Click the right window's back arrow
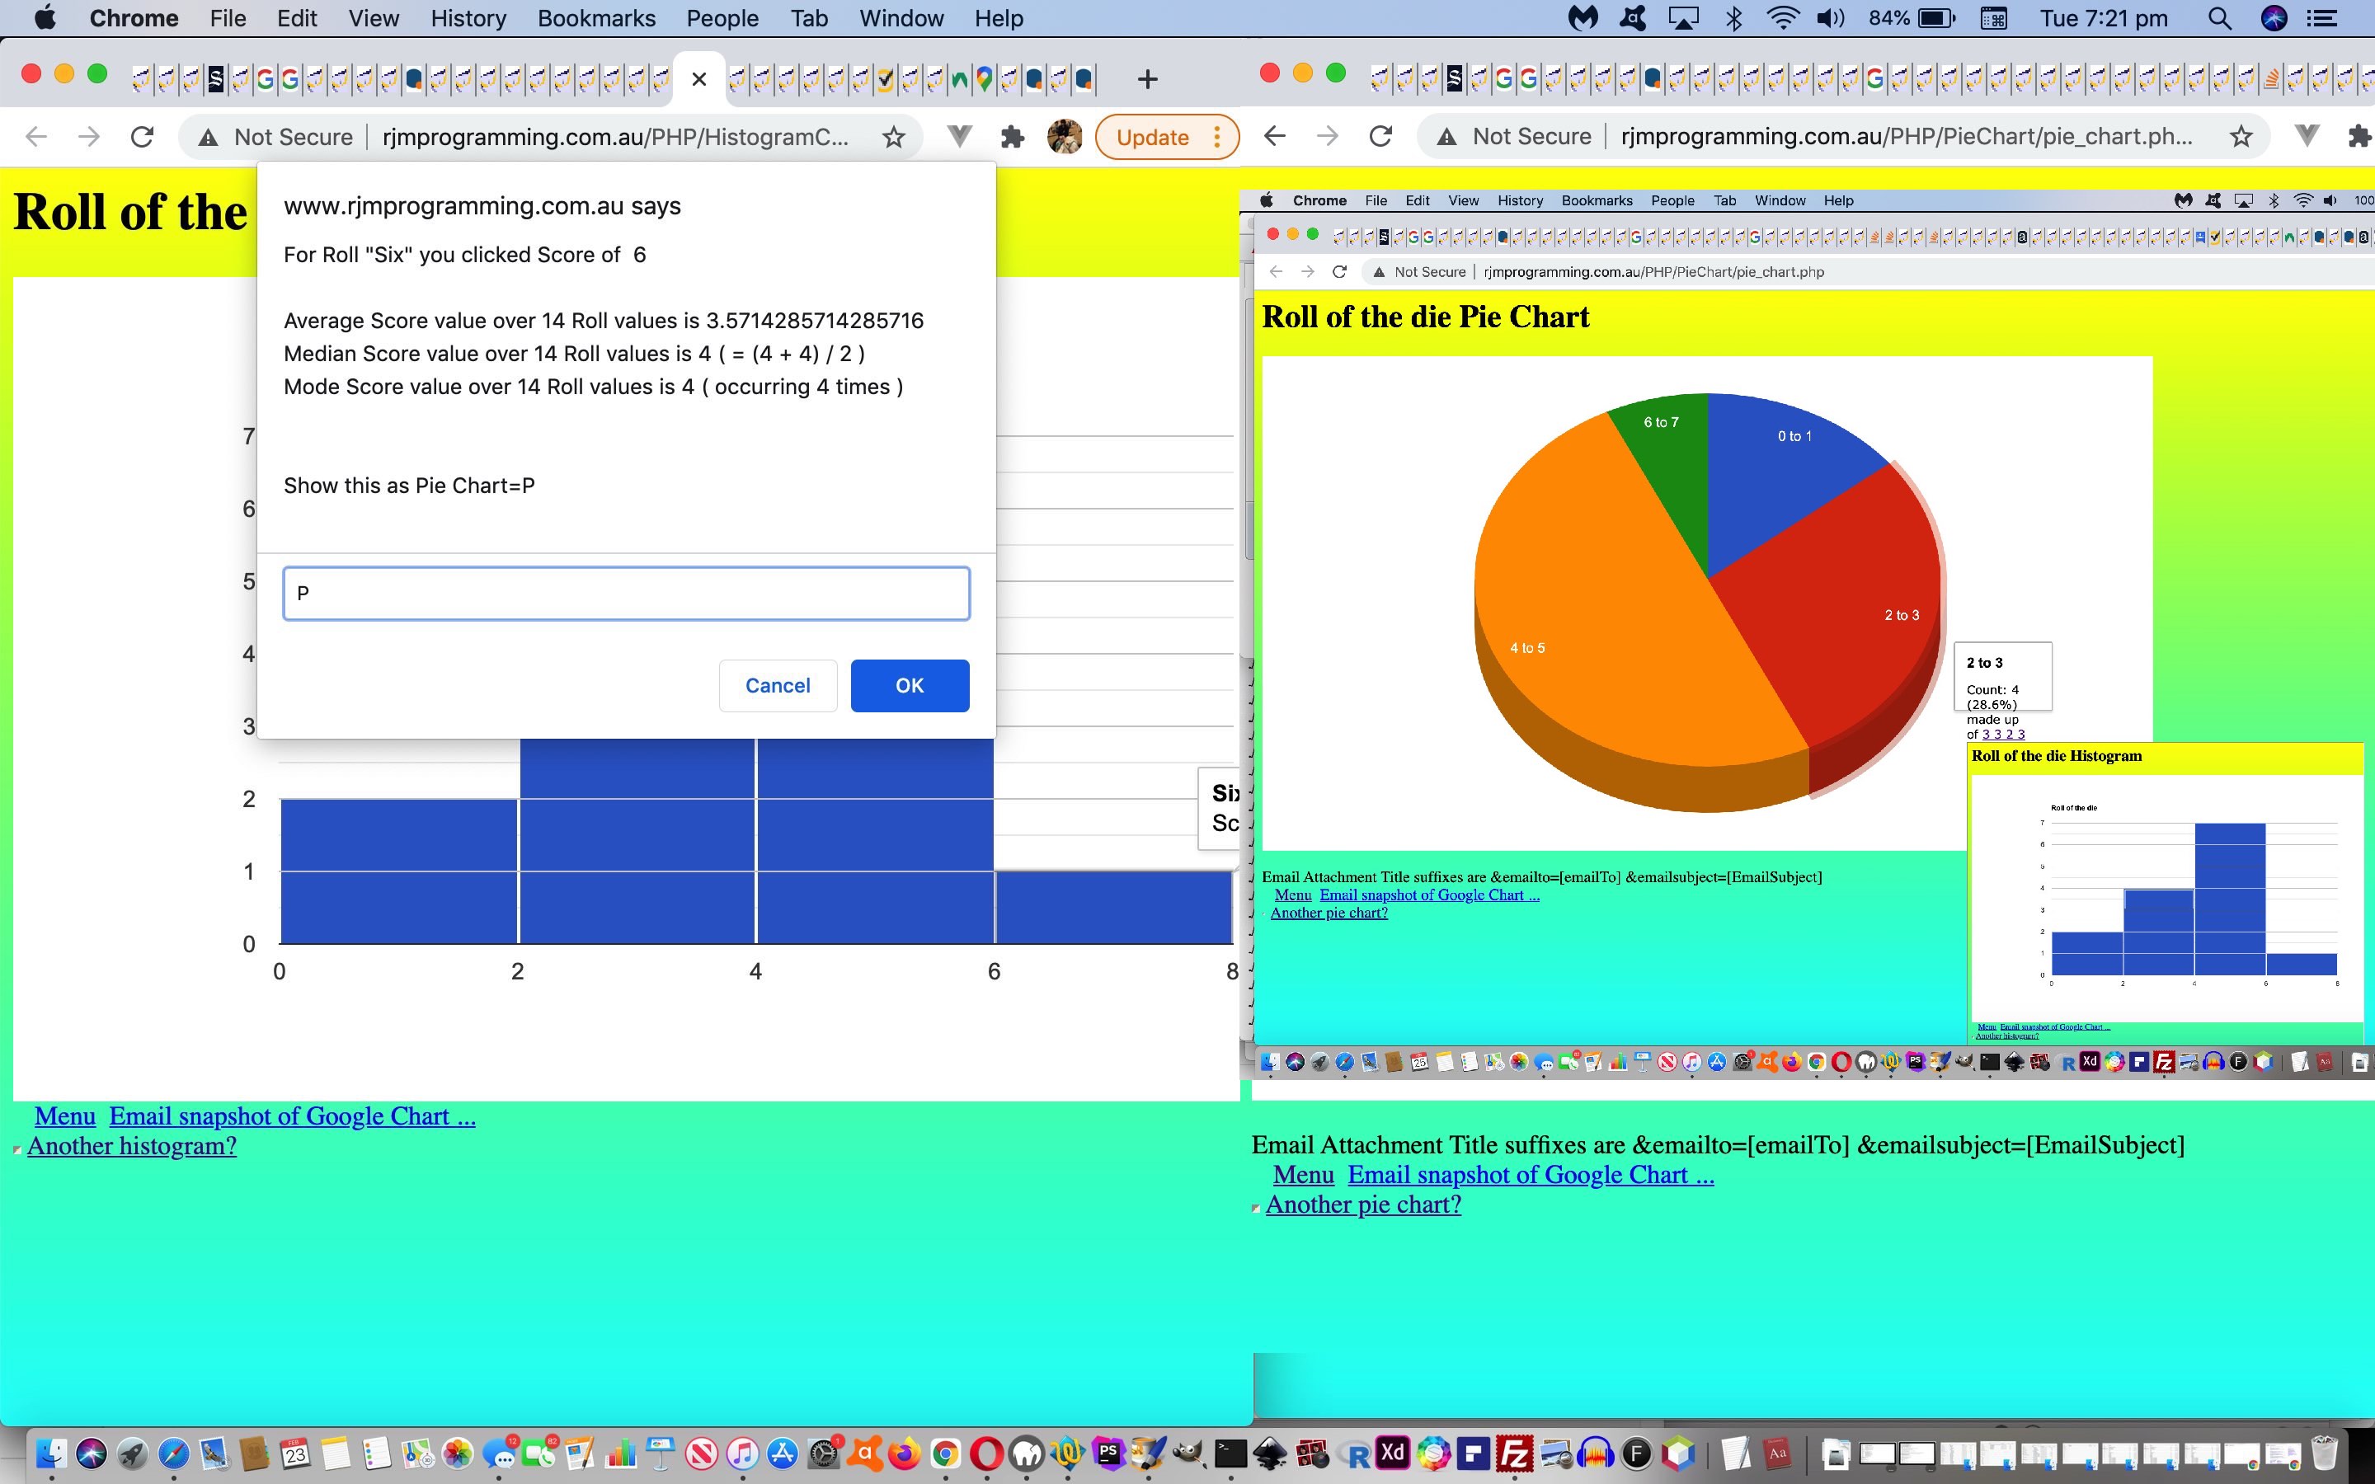This screenshot has width=2375, height=1484. 1275,136
